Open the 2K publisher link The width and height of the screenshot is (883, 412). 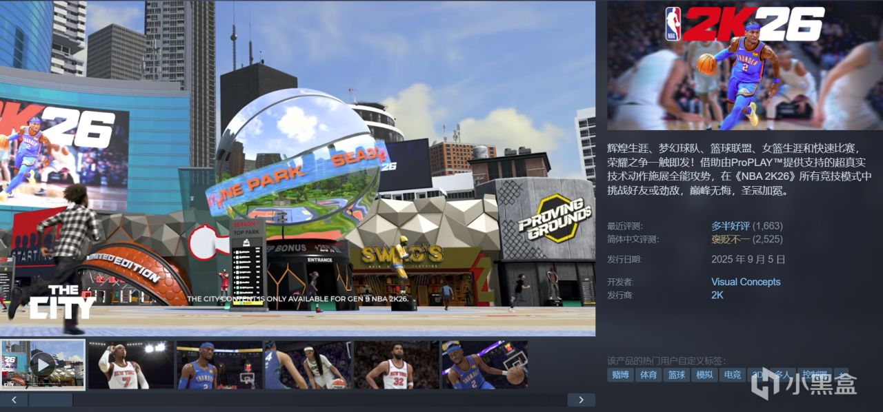coord(717,295)
